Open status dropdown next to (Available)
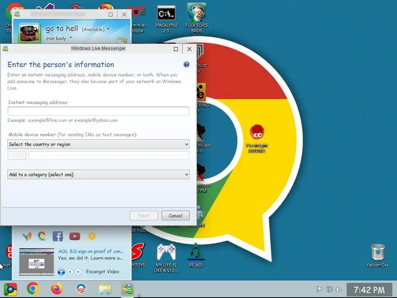Viewport: 397px width, 298px height. [x=108, y=29]
